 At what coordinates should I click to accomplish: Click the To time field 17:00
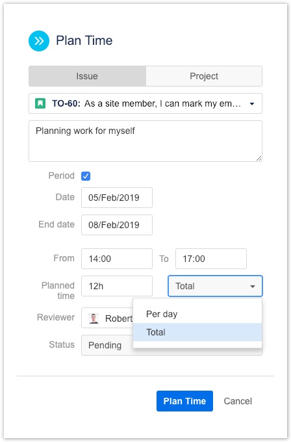[211, 259]
